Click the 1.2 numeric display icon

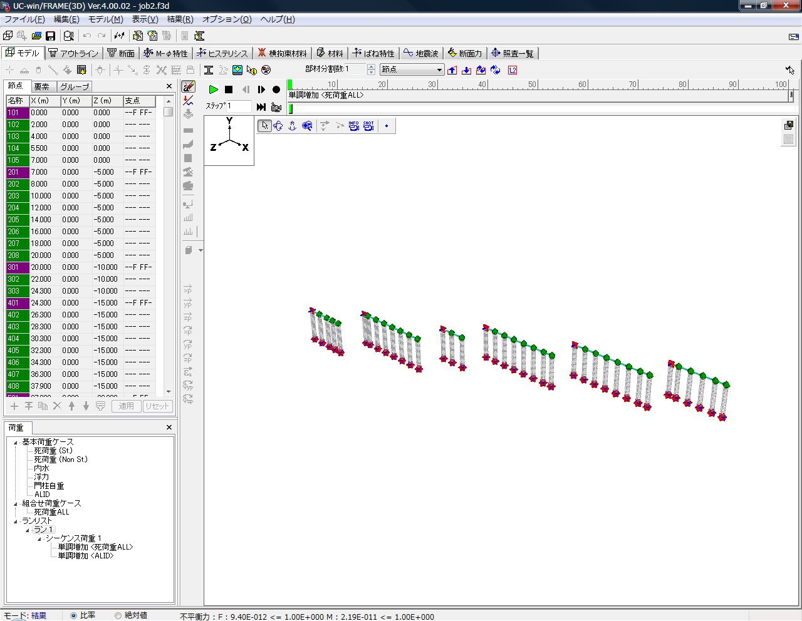513,70
